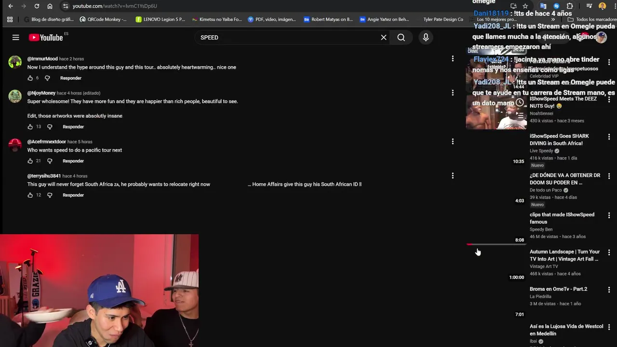
Task: Focus the browser address bar URL
Action: click(115, 6)
